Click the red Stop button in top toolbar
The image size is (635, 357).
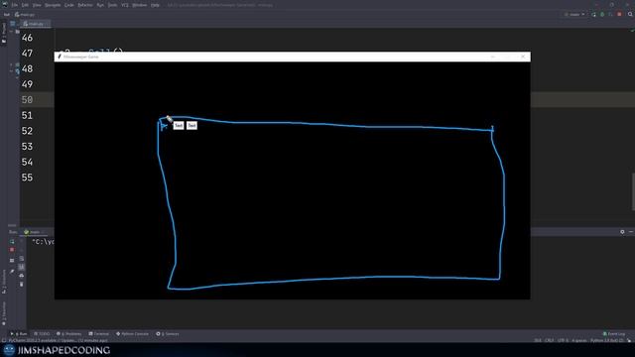coord(619,15)
